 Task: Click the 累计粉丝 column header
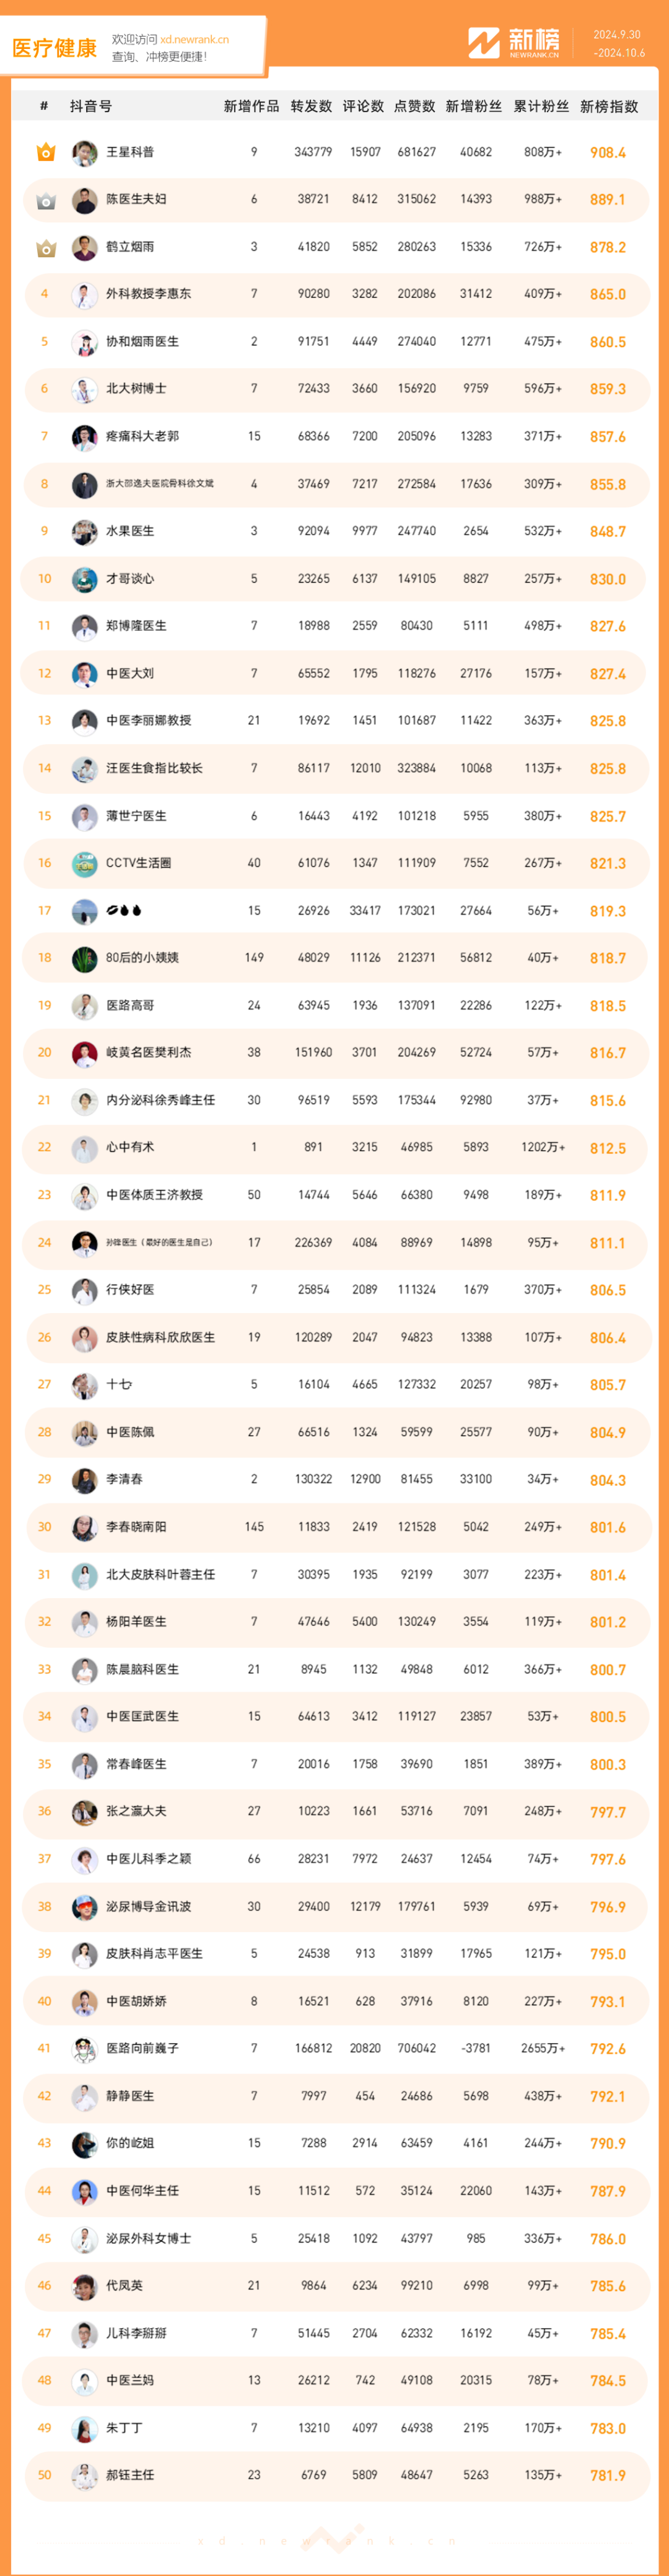coord(541,107)
